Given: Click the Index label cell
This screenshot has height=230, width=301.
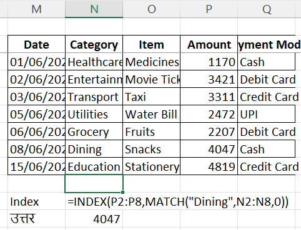Looking at the screenshot, I should click(x=36, y=201).
